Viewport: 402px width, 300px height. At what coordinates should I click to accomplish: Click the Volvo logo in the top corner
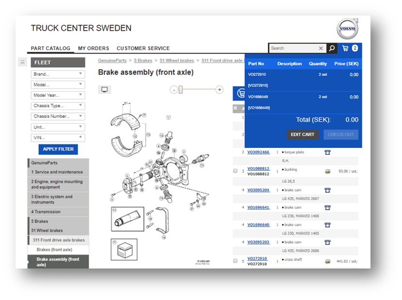(347, 28)
